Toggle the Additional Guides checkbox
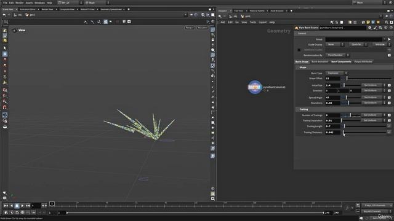Image resolution: width=394 pixels, height=221 pixels. tap(299, 50)
